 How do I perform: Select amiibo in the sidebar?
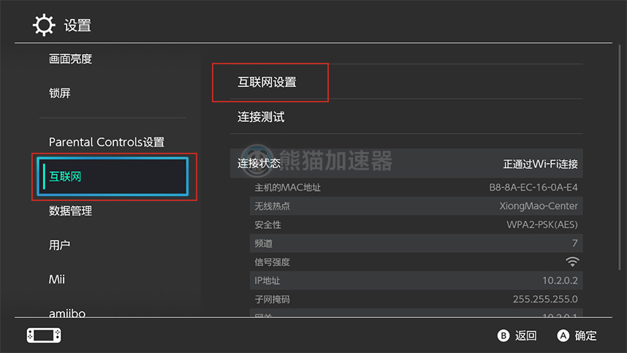click(67, 313)
